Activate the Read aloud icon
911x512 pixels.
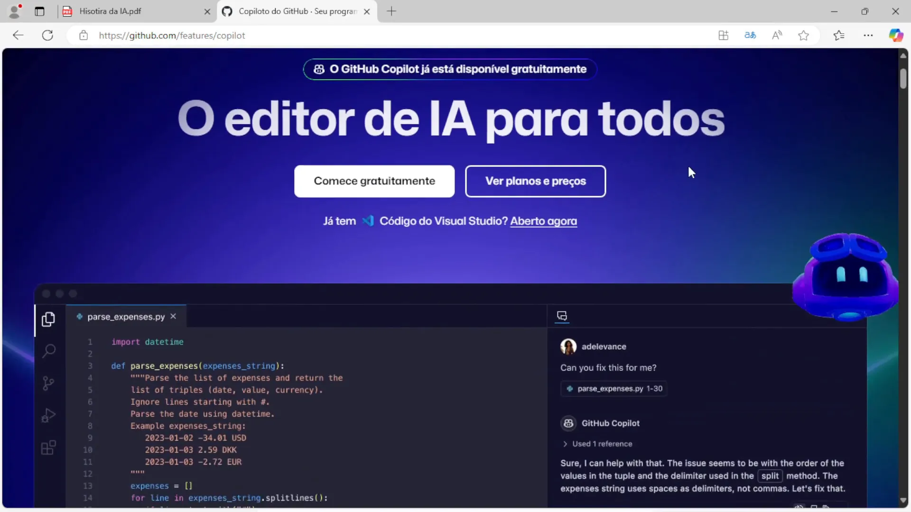pos(777,35)
